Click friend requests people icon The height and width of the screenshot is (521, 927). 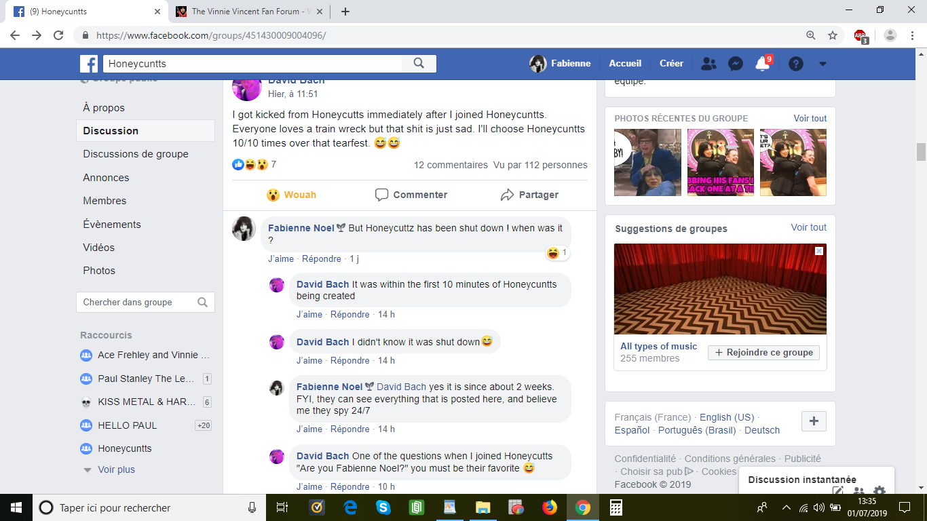point(708,64)
